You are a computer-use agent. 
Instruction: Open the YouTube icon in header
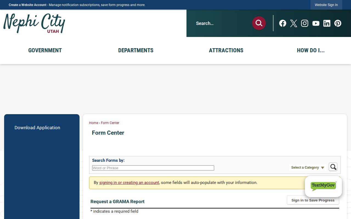point(316,23)
